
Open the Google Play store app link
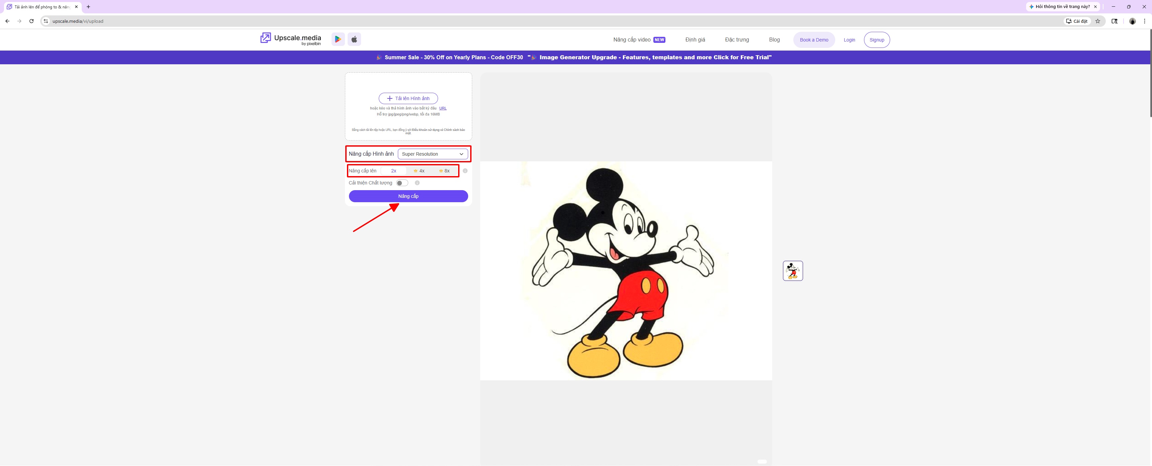[338, 40]
